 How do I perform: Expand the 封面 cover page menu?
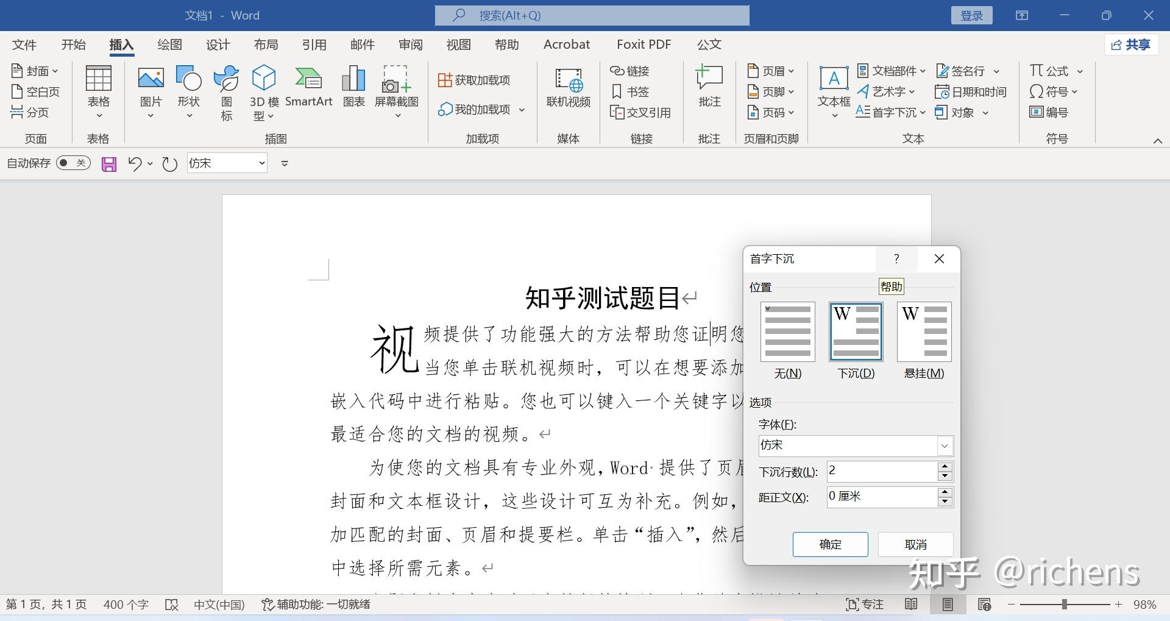pos(35,71)
